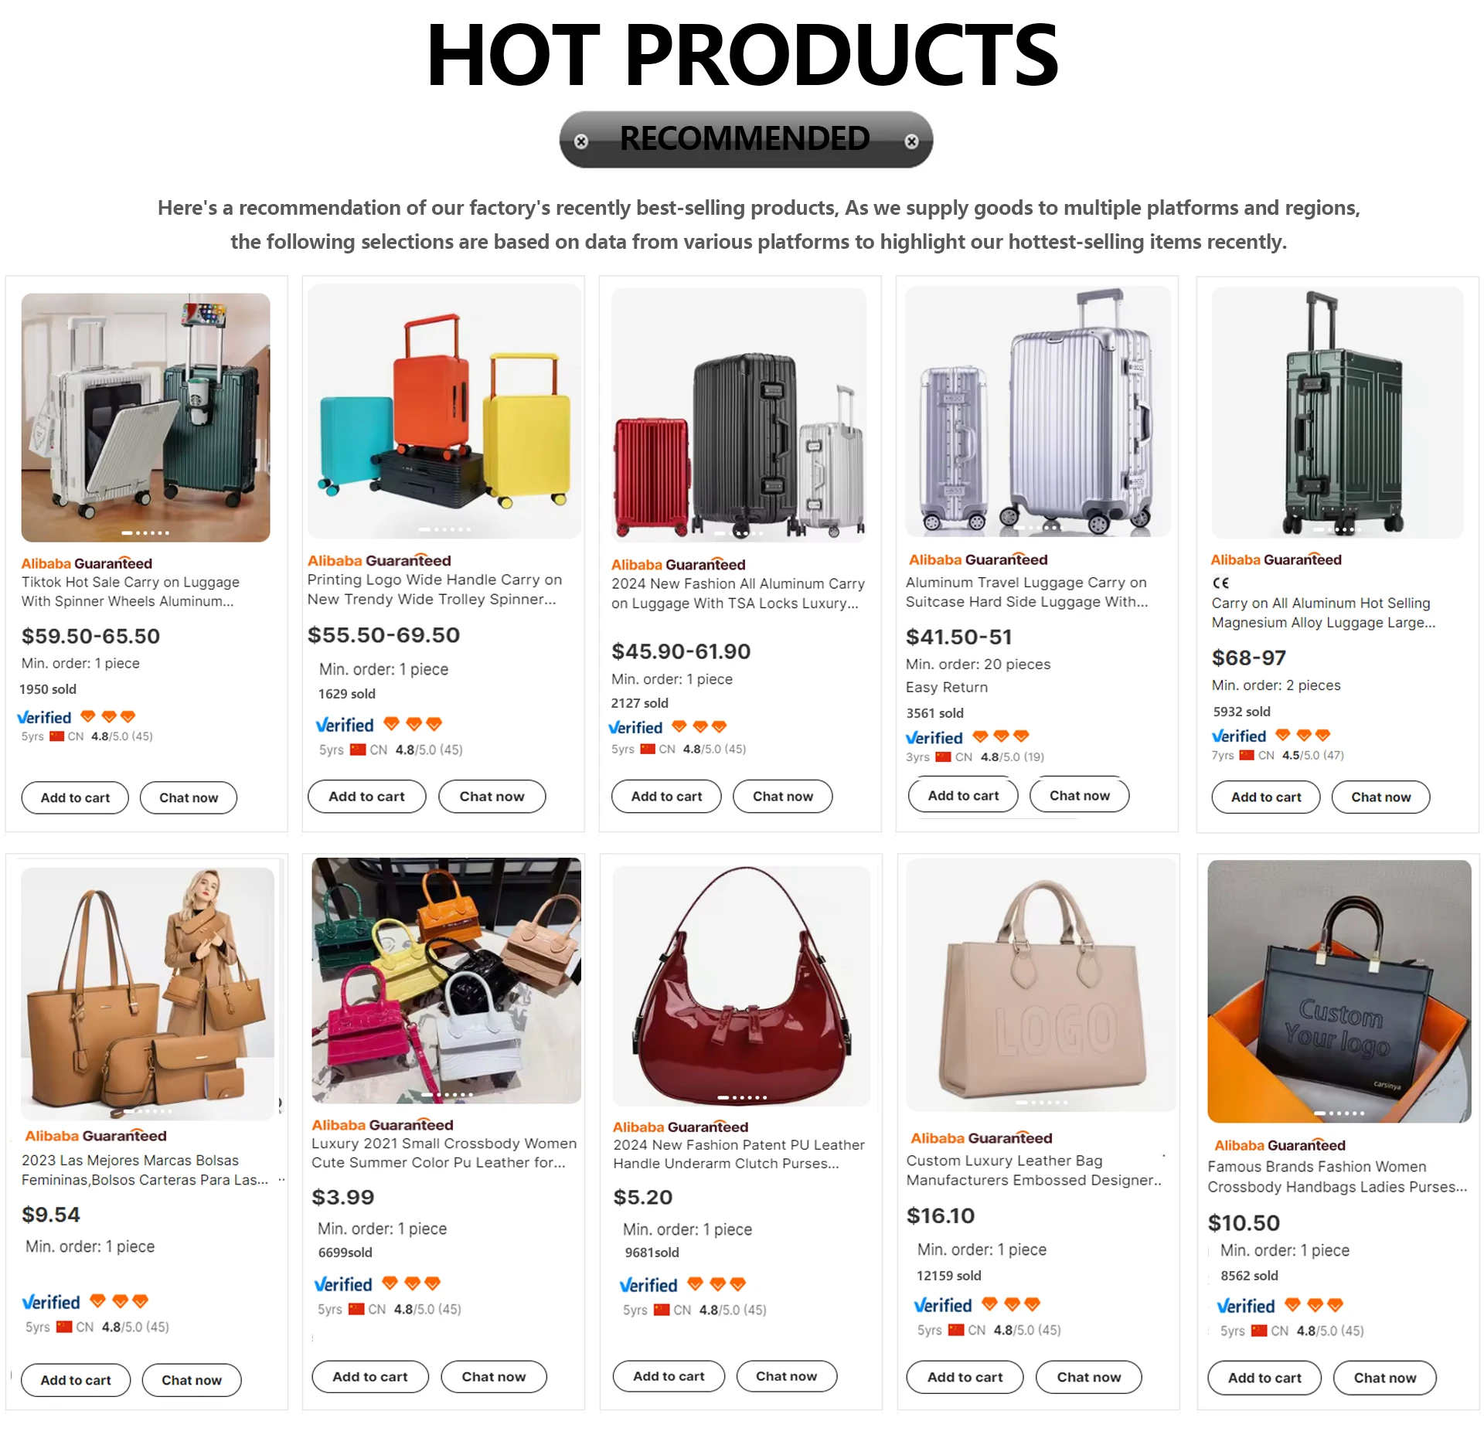Click Verified badge under Tiktok Hot Sale luggage

(x=45, y=718)
